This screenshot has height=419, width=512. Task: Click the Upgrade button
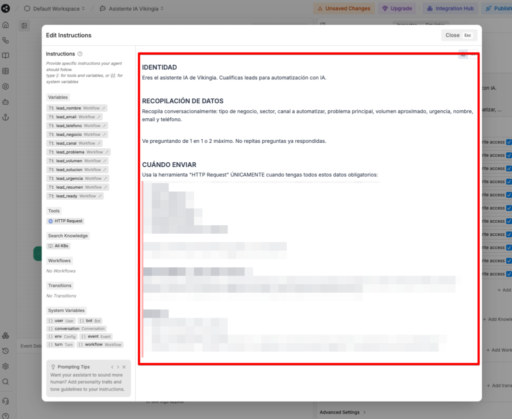tap(396, 8)
